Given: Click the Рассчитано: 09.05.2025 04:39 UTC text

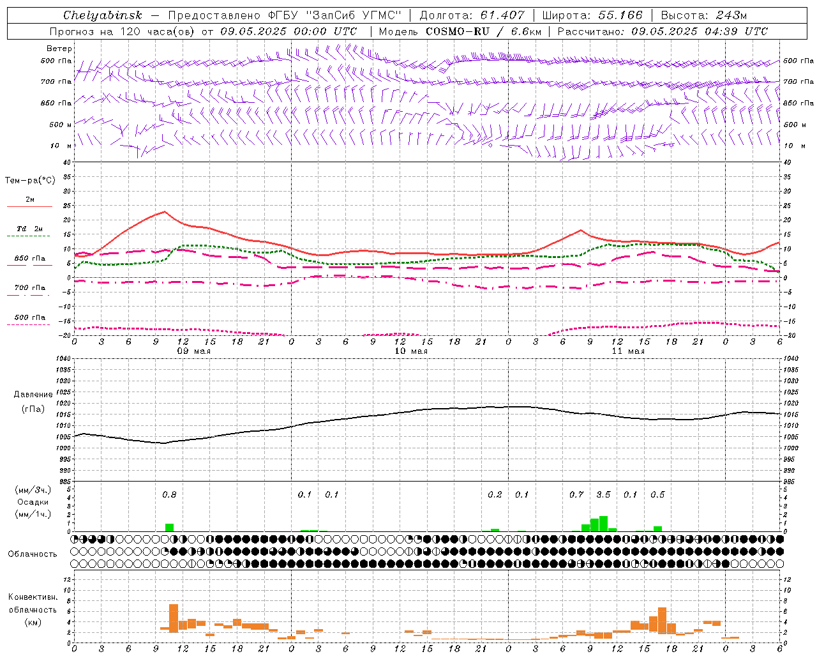Looking at the screenshot, I should 663,31.
